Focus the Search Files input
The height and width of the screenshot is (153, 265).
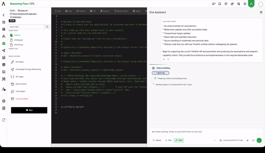(x=26, y=27)
